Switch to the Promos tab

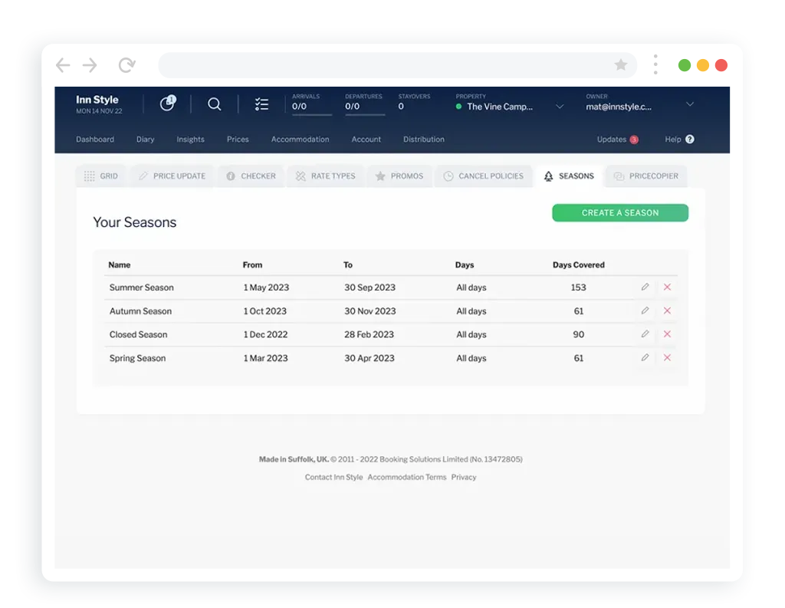[399, 176]
